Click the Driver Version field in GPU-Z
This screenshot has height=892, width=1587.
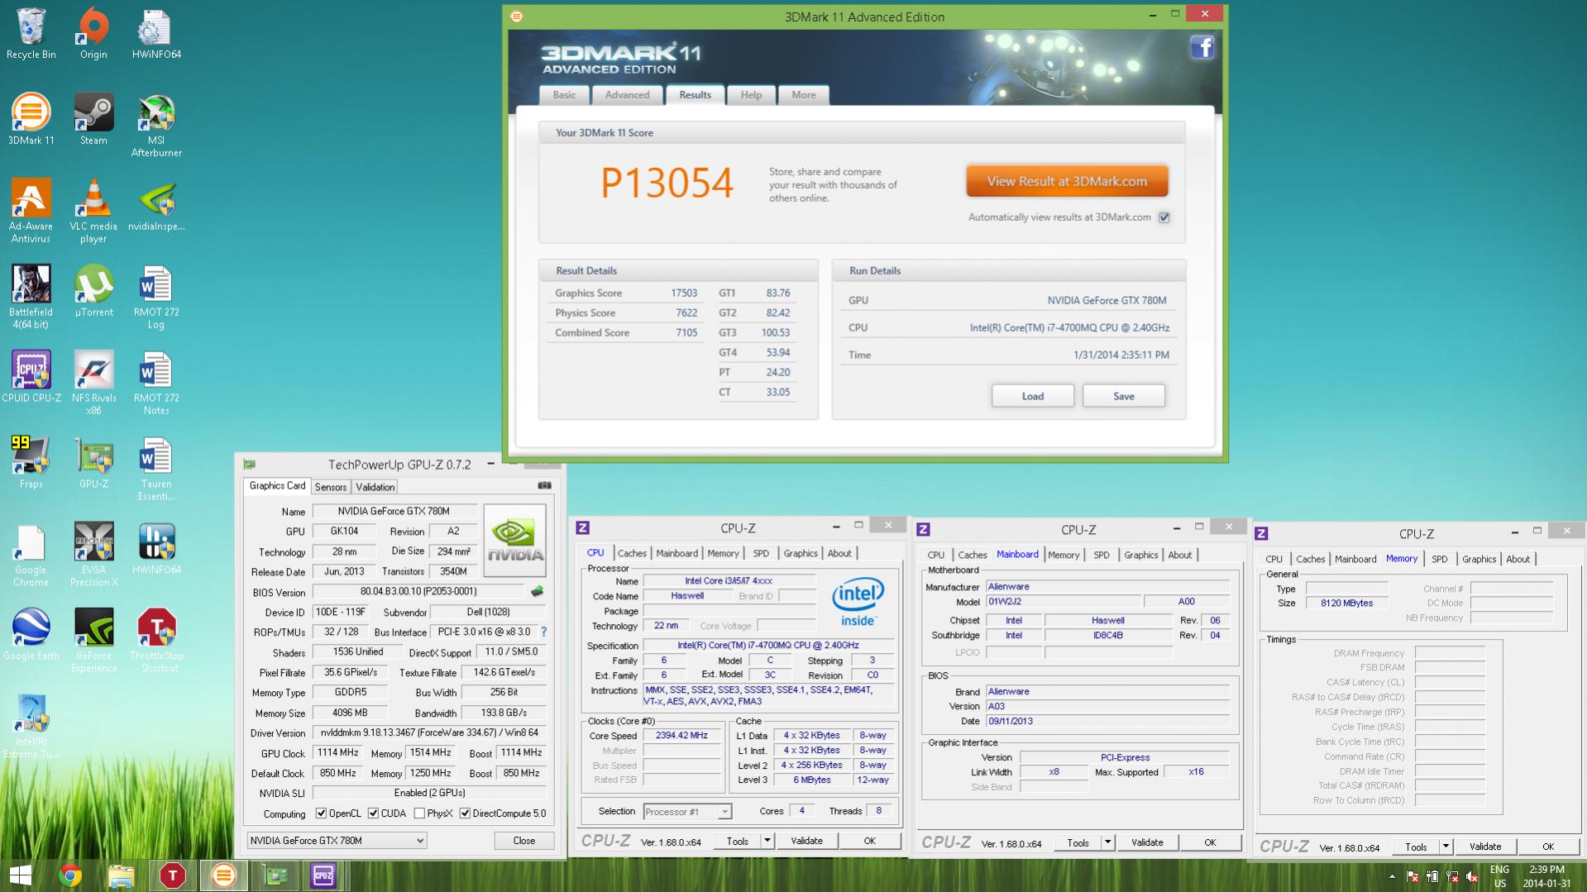click(429, 733)
